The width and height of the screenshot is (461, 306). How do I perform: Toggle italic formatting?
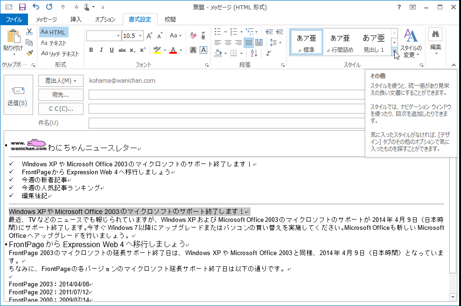(101, 50)
